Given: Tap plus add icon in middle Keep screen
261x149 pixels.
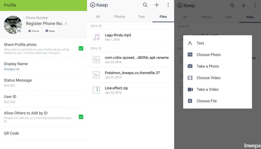Looking at the screenshot, I should pos(157,5).
